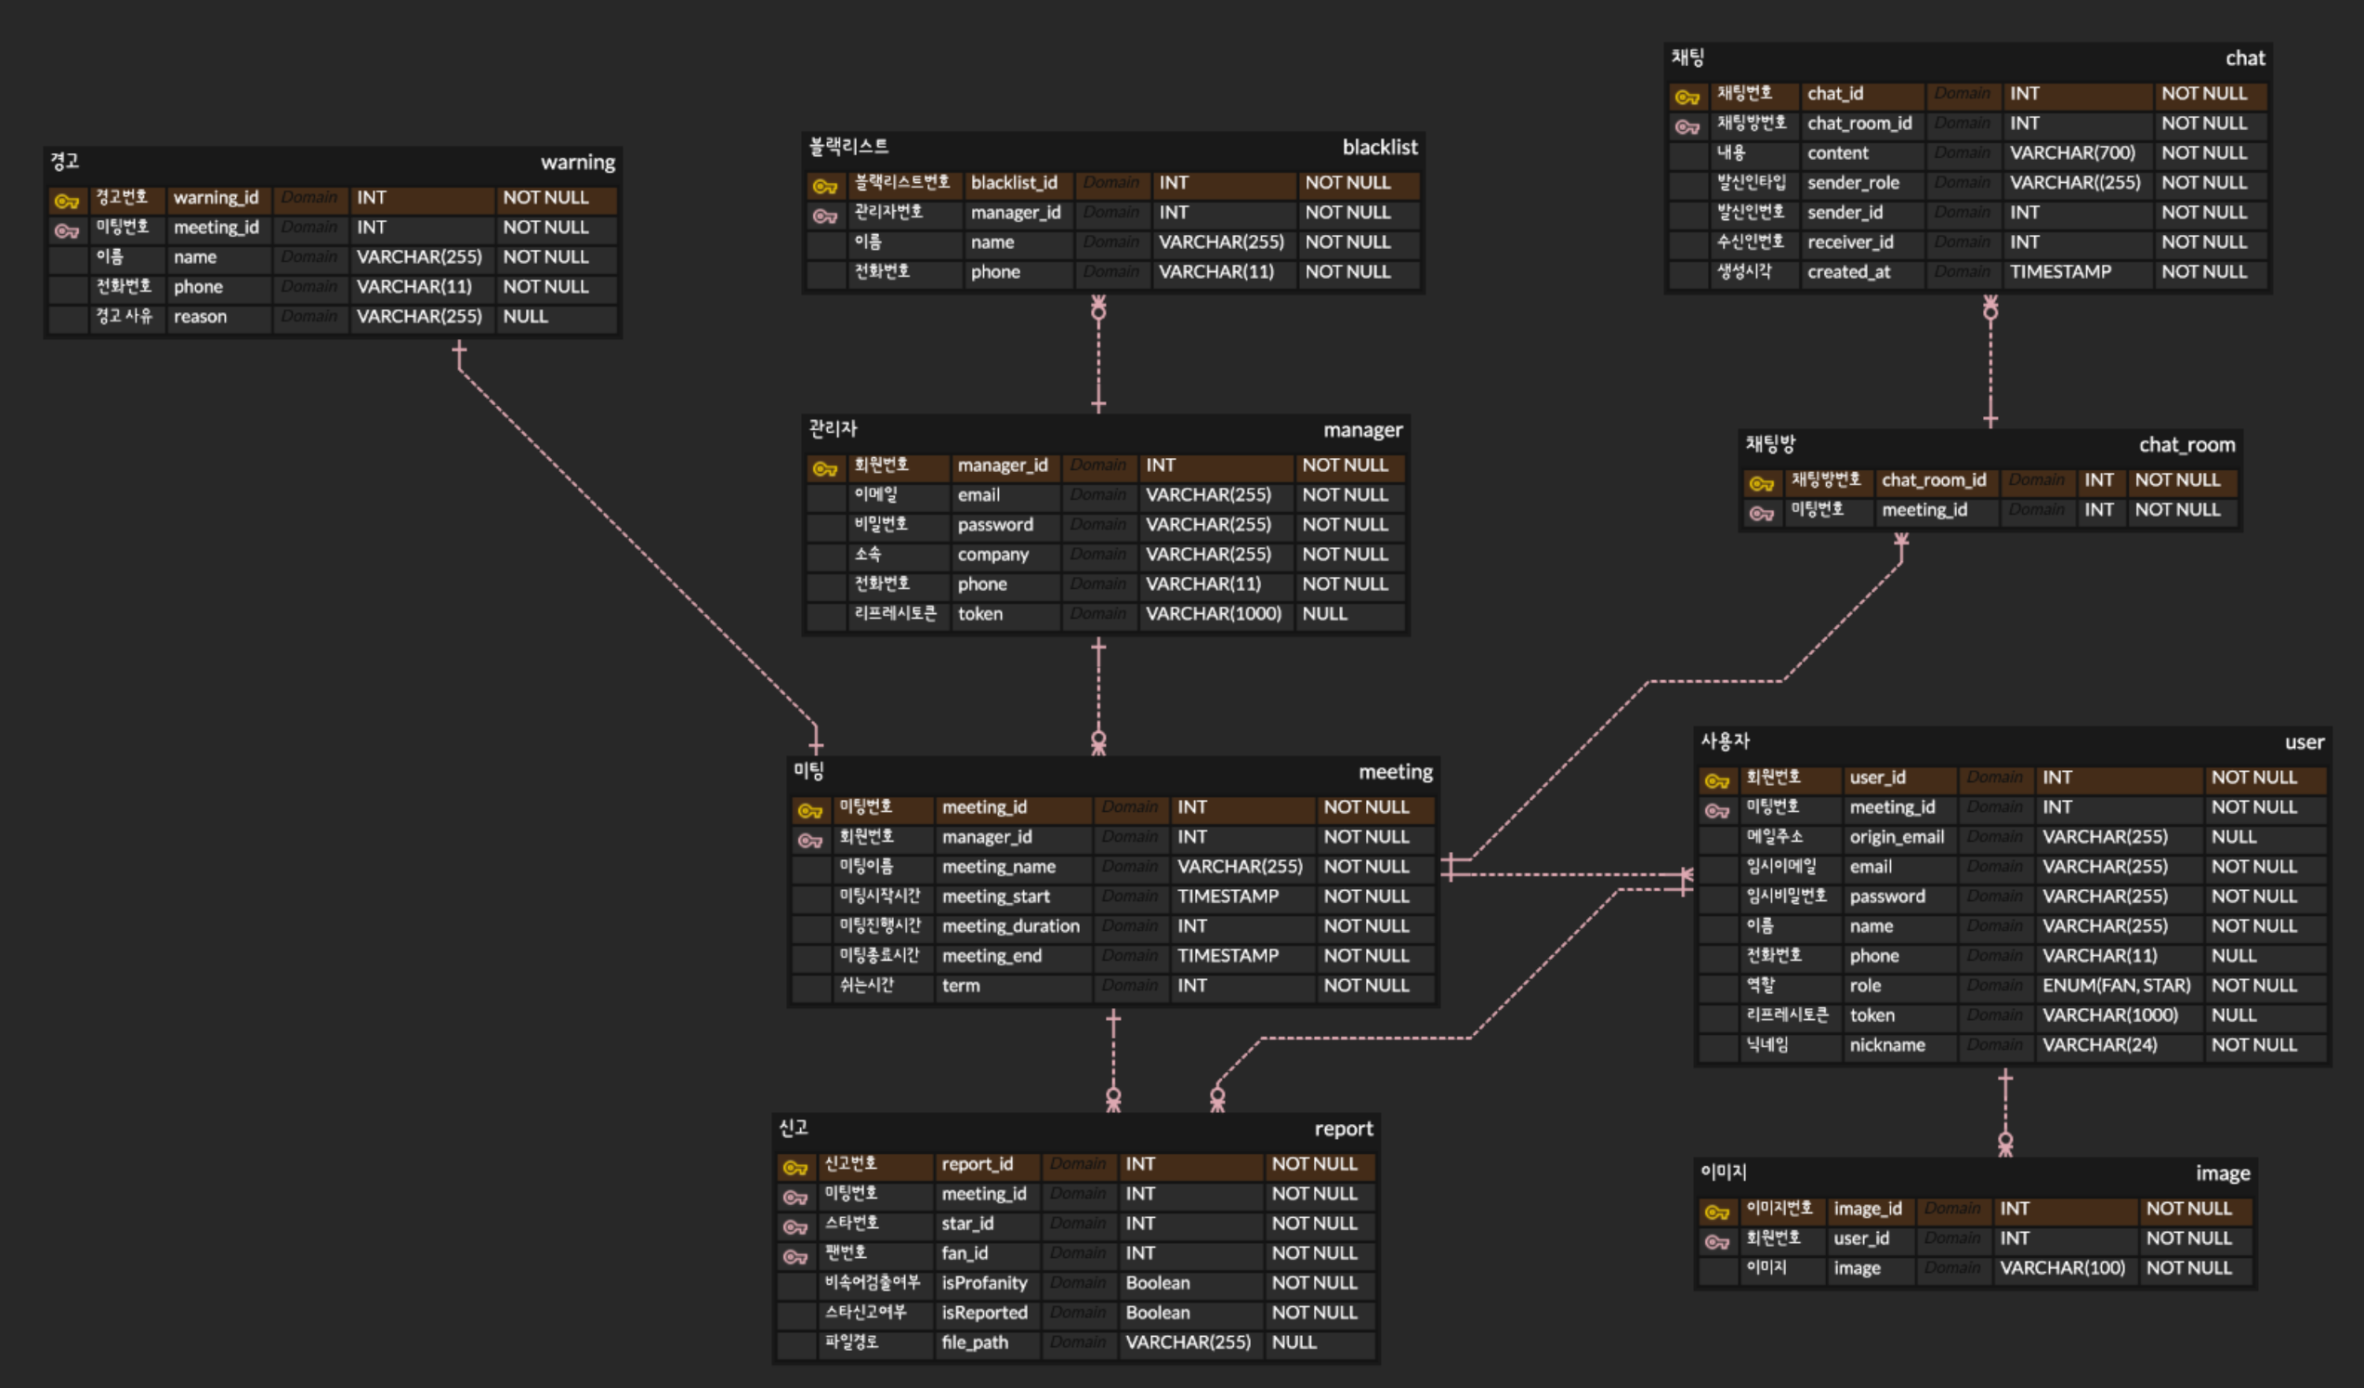Click the VARCHAR(11) type in blacklist phone row
2364x1388 pixels.
click(1215, 272)
